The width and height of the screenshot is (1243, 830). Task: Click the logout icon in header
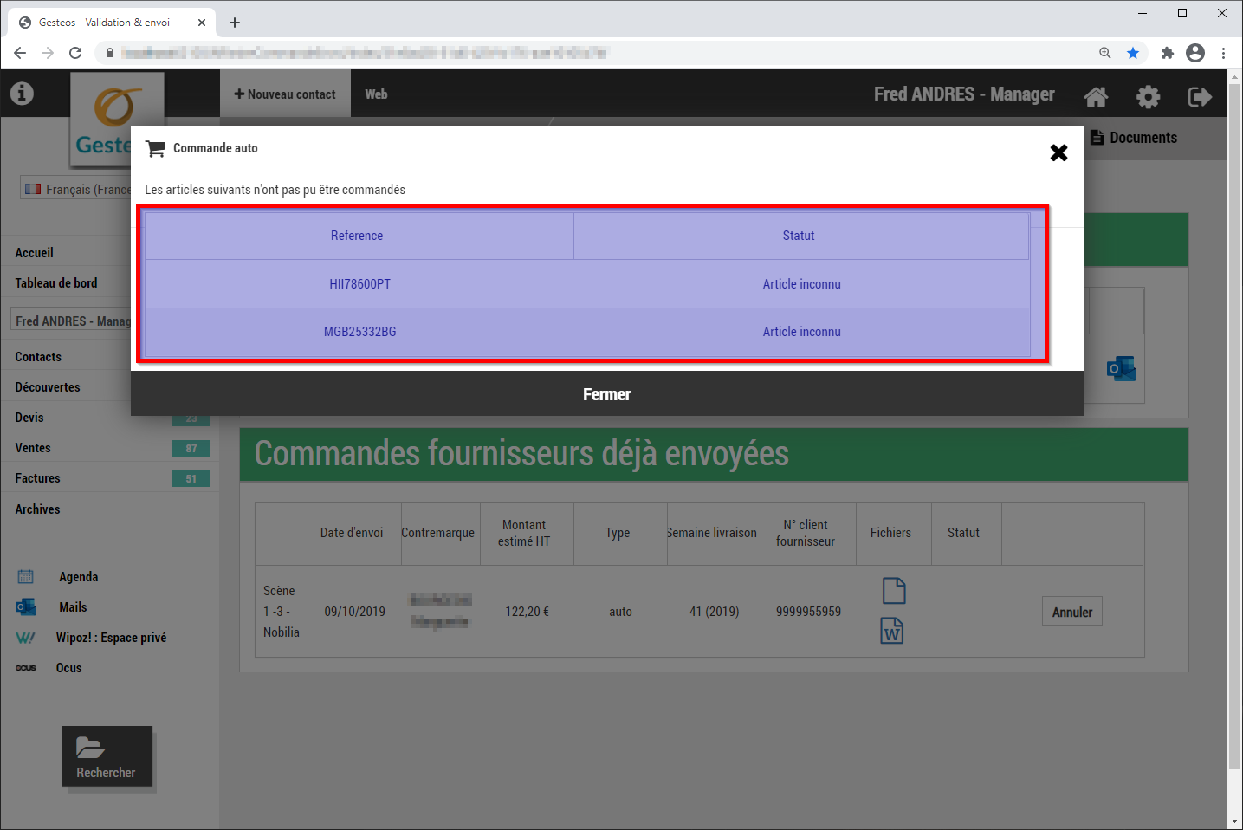point(1199,96)
